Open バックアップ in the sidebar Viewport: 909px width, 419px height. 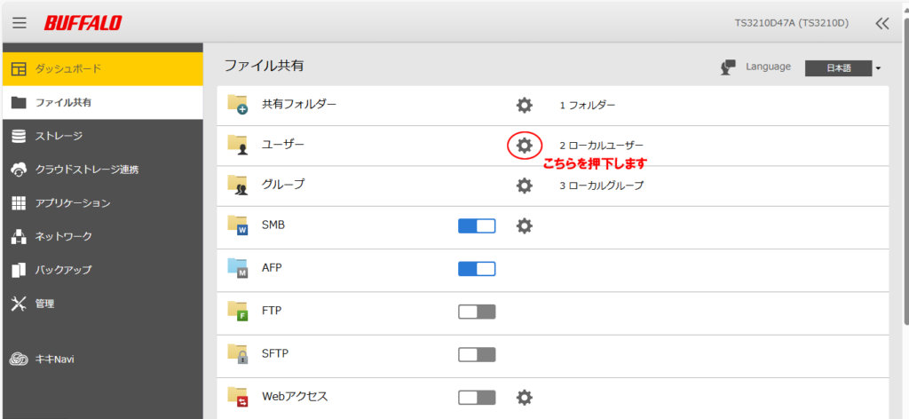coord(103,270)
